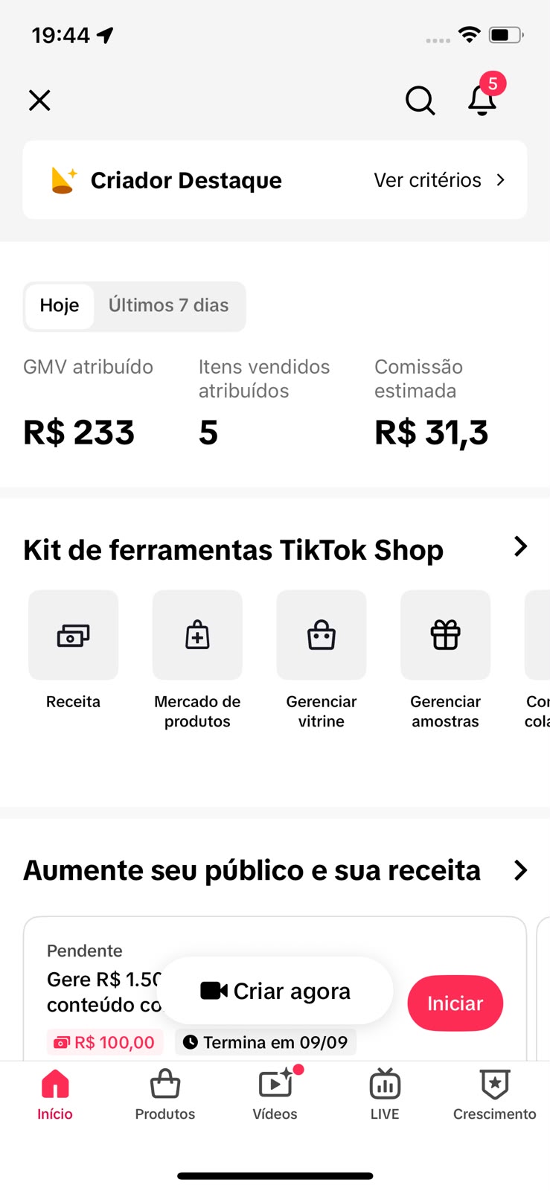
Task: Go to the LIVE tab icon
Action: [x=385, y=1085]
